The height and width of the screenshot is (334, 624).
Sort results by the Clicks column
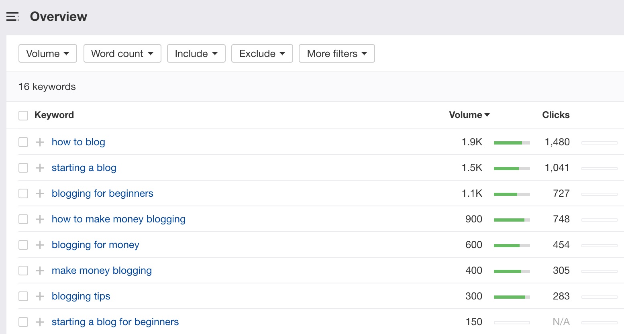556,115
